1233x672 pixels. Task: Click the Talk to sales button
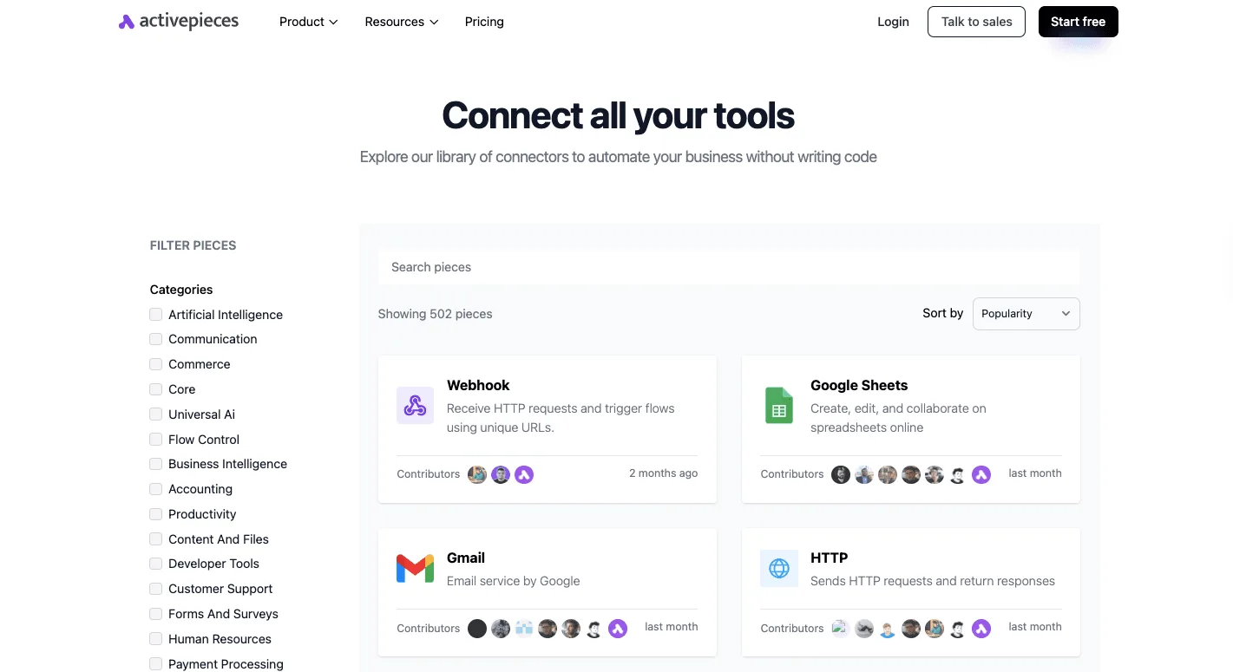[x=976, y=22]
